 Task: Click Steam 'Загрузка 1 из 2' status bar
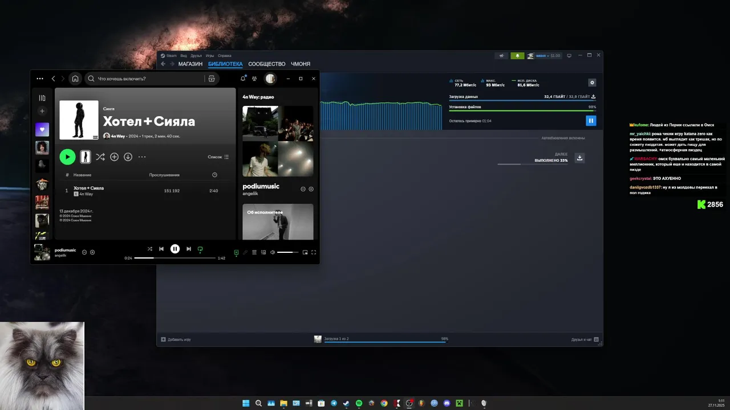point(381,339)
